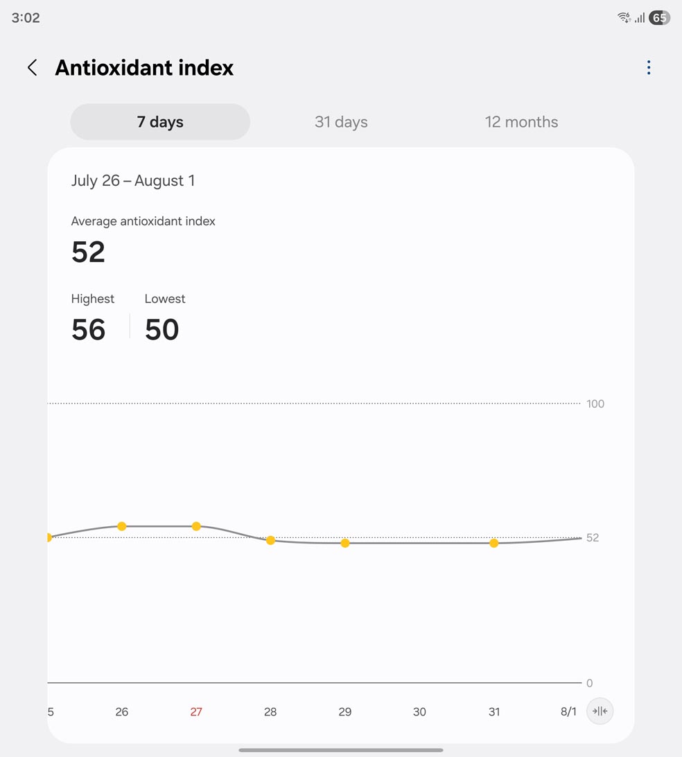Tap the Wi-Fi status icon
The width and height of the screenshot is (682, 757).
click(624, 18)
